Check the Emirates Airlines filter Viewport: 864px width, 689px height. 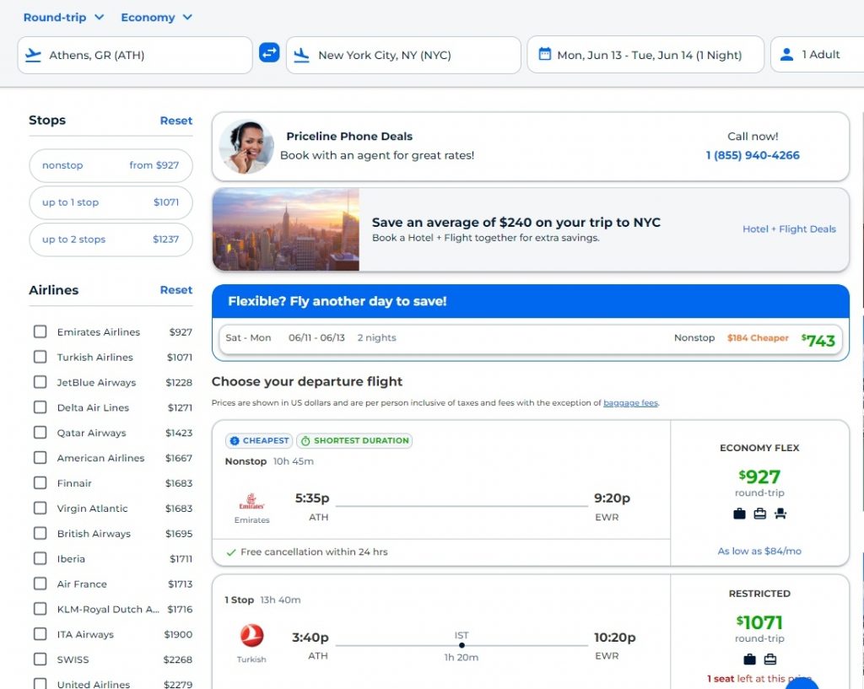coord(40,331)
